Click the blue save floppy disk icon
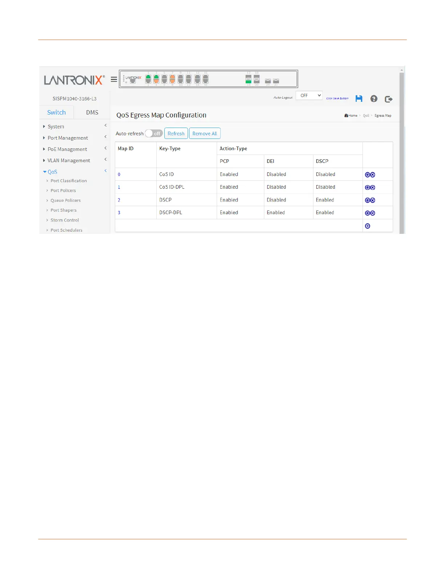Screen dimensions: 445x576 [x=359, y=99]
